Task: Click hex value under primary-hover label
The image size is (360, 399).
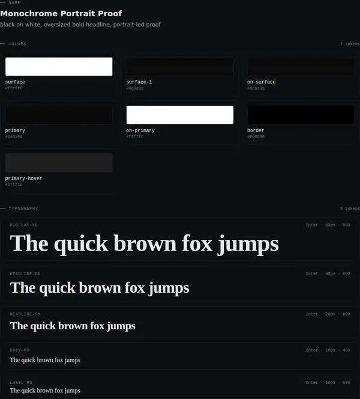Action: click(14, 184)
